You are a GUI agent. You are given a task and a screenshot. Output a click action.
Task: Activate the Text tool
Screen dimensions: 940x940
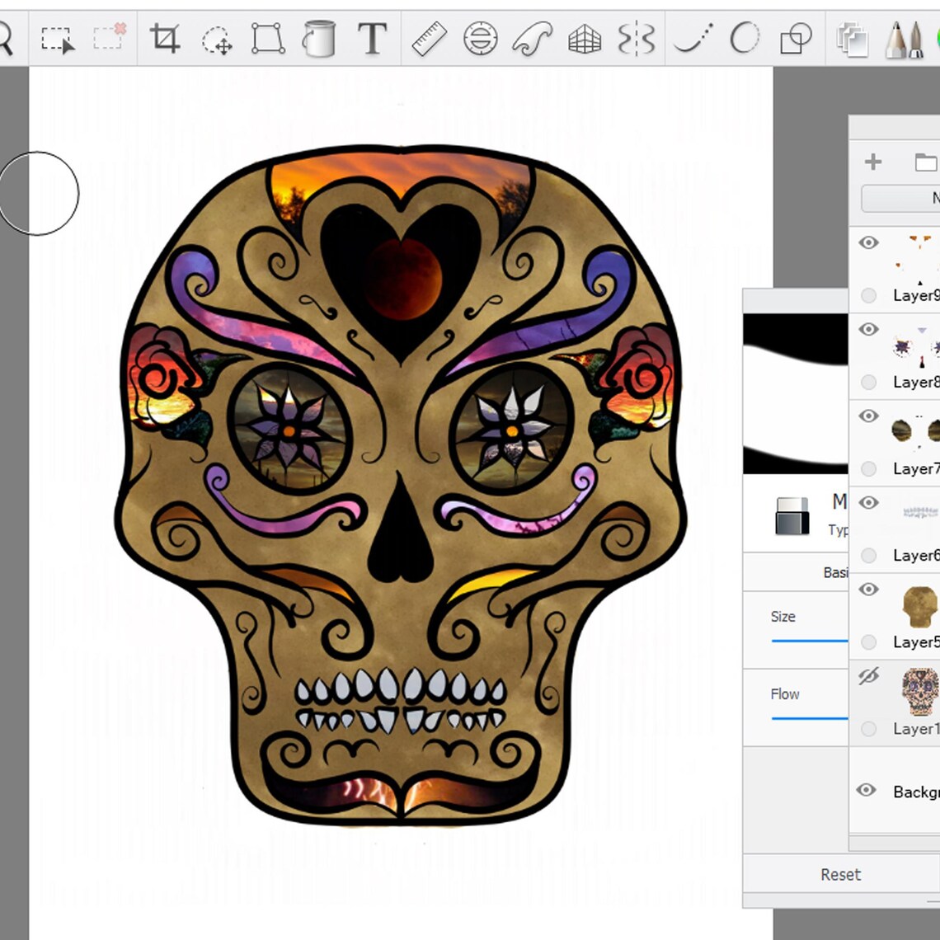(372, 39)
